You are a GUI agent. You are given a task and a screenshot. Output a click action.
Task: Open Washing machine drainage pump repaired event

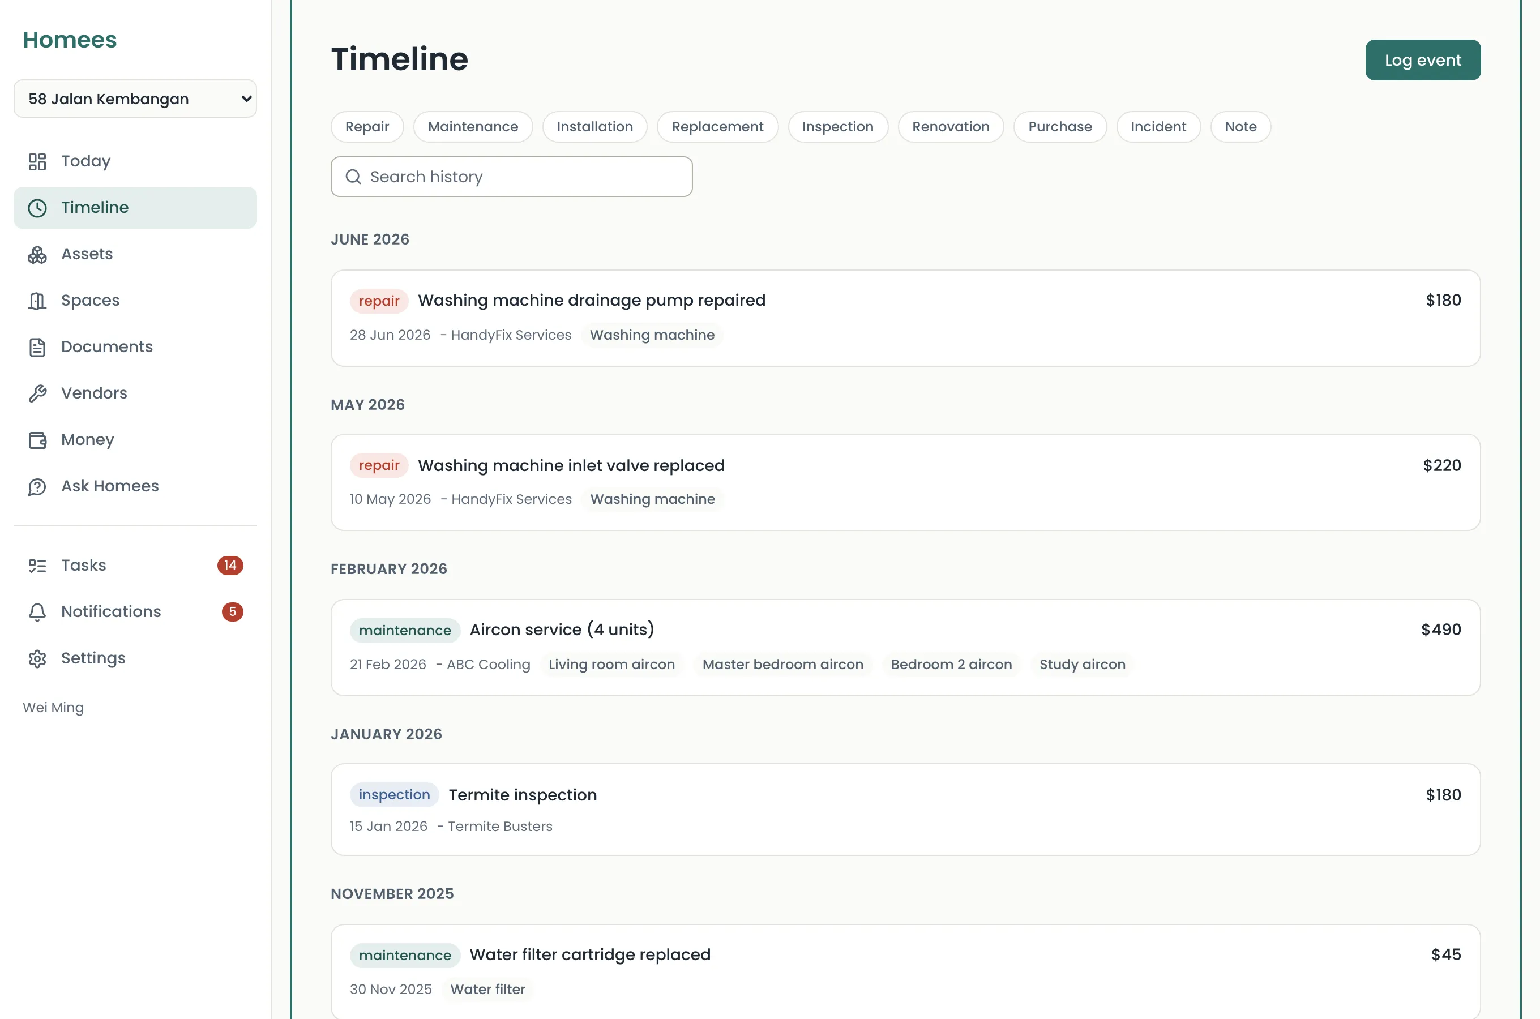click(905, 318)
